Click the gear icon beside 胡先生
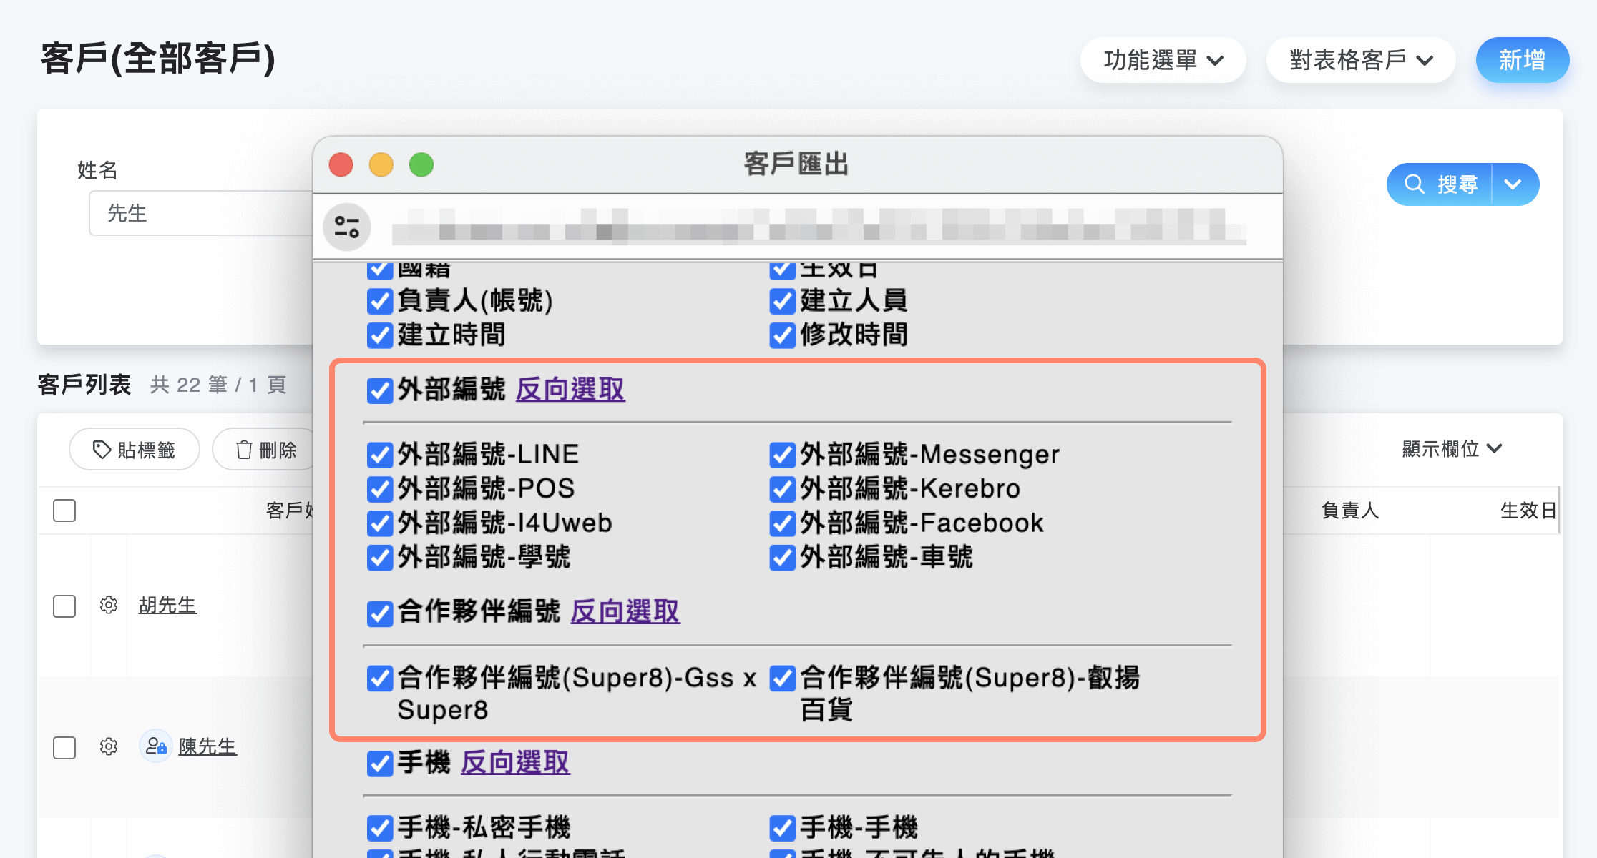Viewport: 1597px width, 858px height. point(109,605)
